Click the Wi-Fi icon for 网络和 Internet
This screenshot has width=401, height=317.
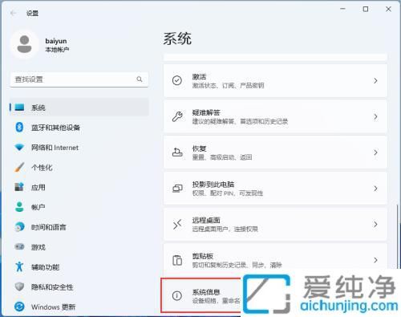click(19, 148)
